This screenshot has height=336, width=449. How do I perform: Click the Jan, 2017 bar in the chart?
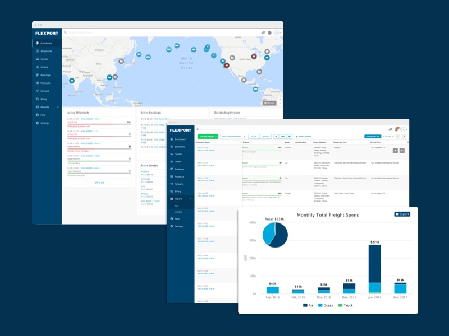coord(374,269)
